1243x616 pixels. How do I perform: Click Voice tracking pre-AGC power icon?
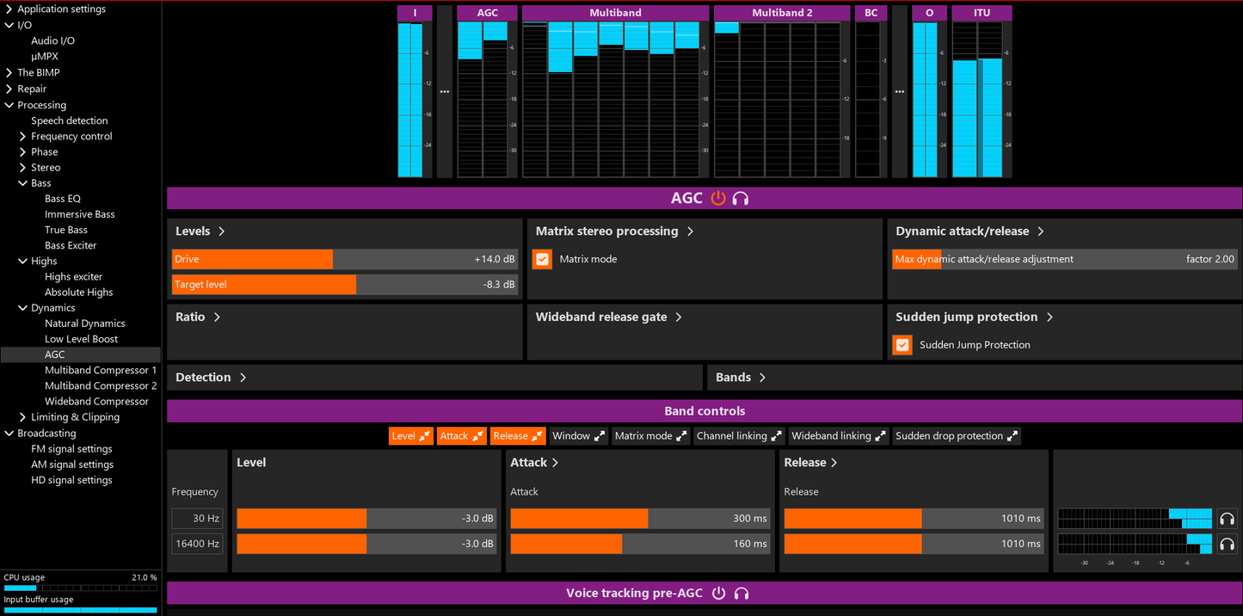click(719, 594)
